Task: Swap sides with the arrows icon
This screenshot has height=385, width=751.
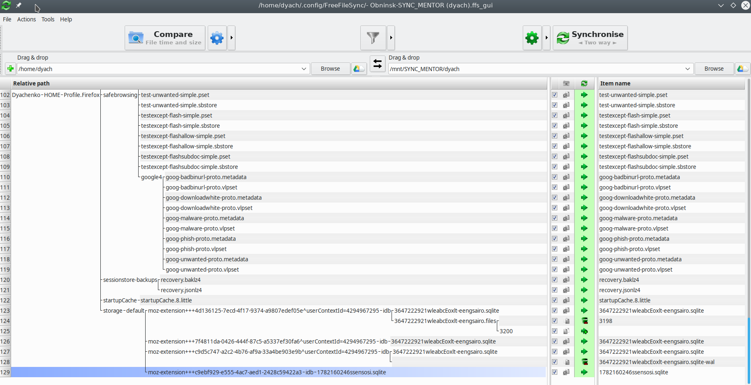Action: click(378, 64)
